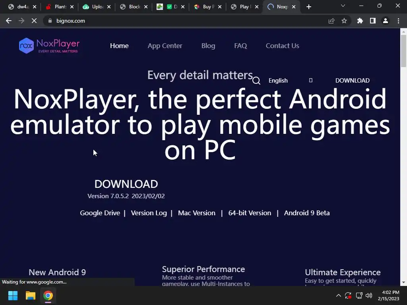Click the volume speaker icon
The width and height of the screenshot is (407, 305).
click(x=369, y=295)
